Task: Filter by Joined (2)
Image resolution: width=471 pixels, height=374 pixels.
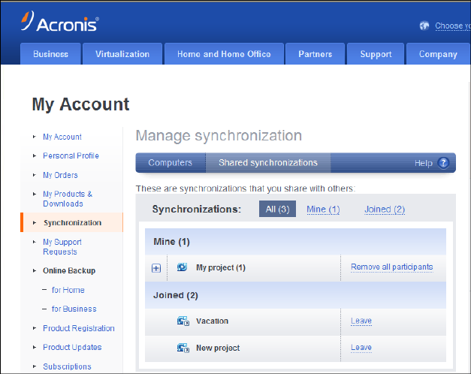Action: (385, 210)
